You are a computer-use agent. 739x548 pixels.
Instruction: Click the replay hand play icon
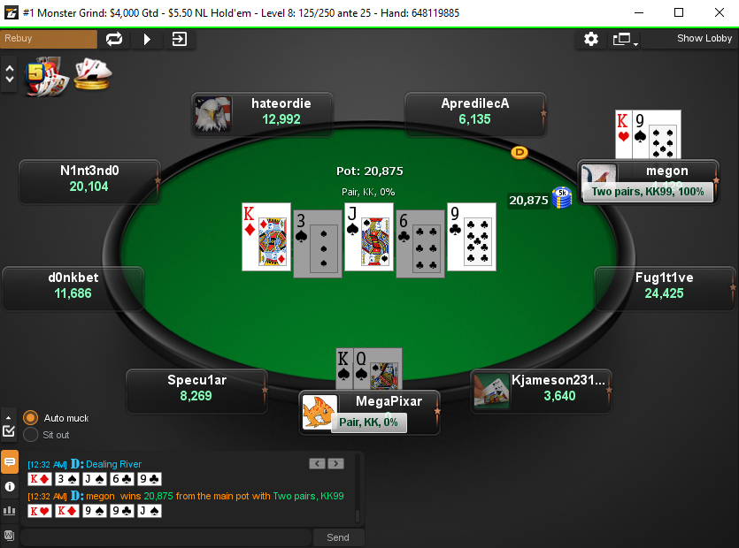click(x=147, y=39)
